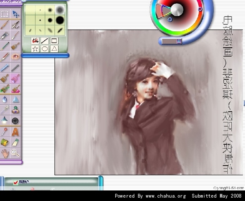
Task: Choose the freehand stroke drawing mode
Action: [x=35, y=41]
